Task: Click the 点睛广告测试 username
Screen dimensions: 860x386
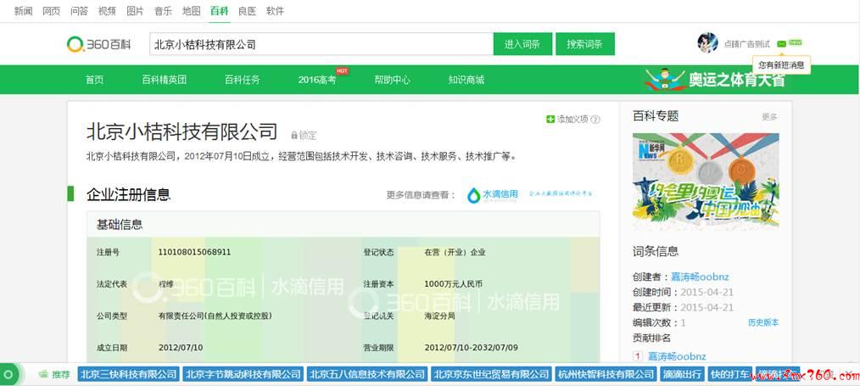Action: [x=747, y=44]
